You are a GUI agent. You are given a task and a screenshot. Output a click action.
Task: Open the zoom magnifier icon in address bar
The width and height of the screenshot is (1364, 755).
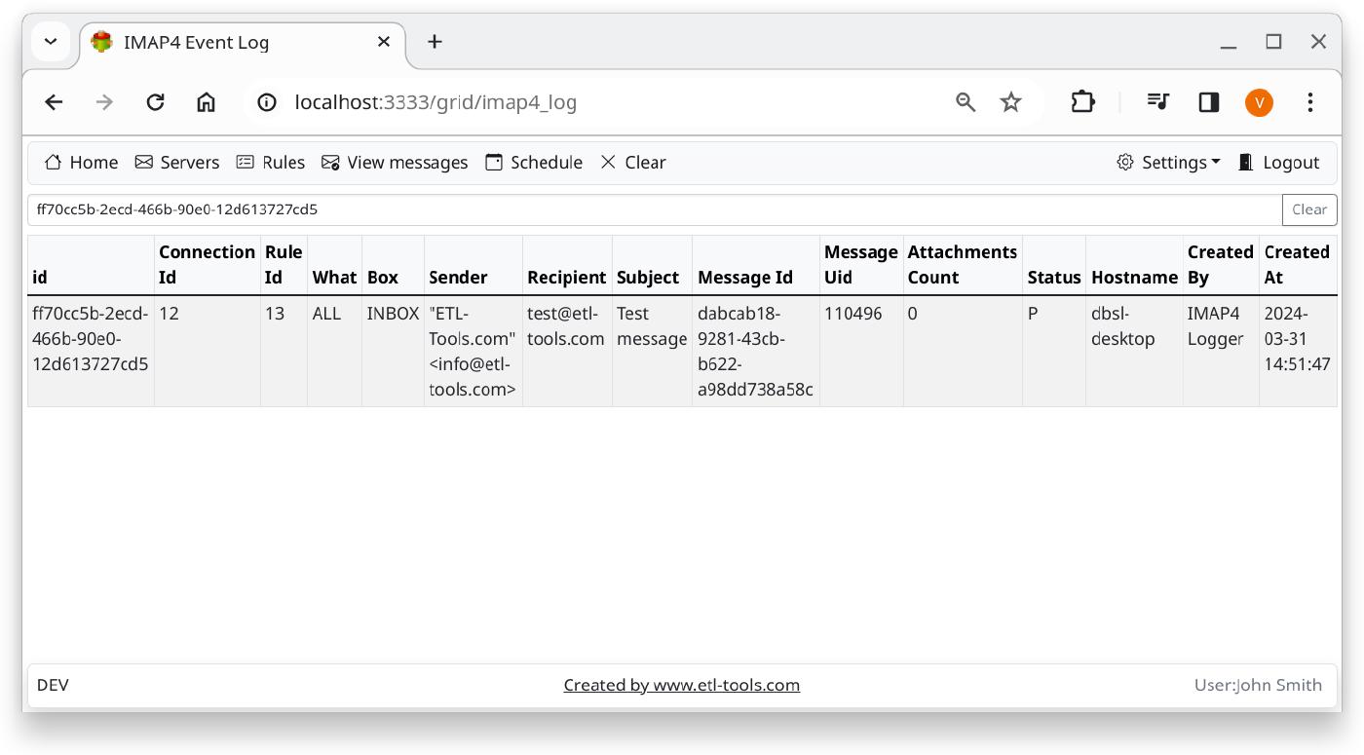pos(966,102)
